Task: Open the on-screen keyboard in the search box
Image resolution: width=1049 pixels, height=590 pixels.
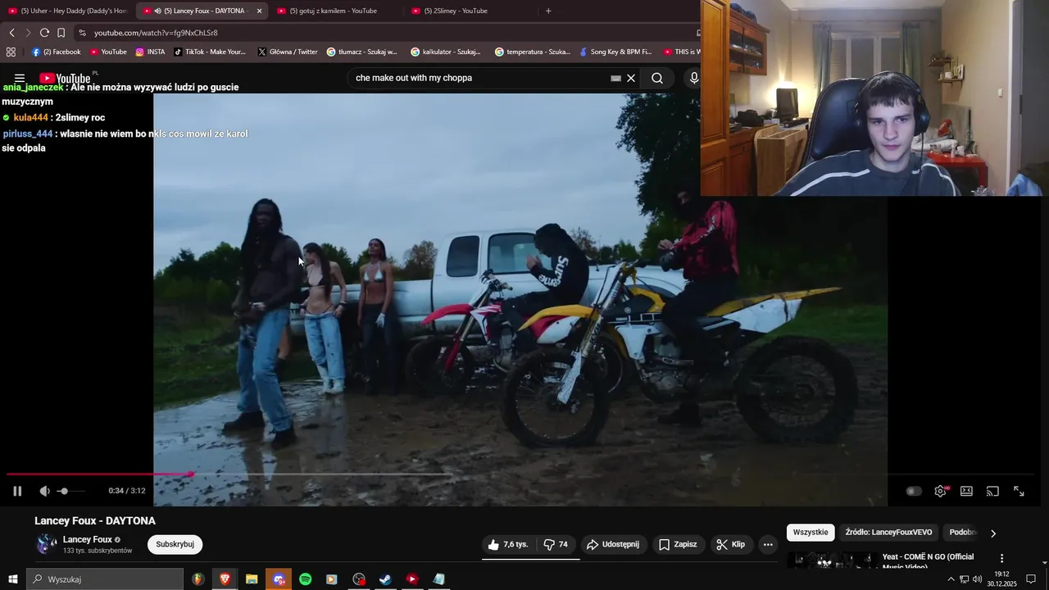Action: pyautogui.click(x=615, y=79)
